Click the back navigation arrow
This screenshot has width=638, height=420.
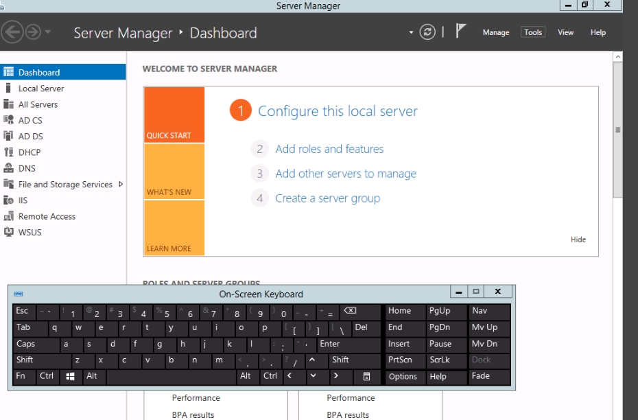click(12, 32)
